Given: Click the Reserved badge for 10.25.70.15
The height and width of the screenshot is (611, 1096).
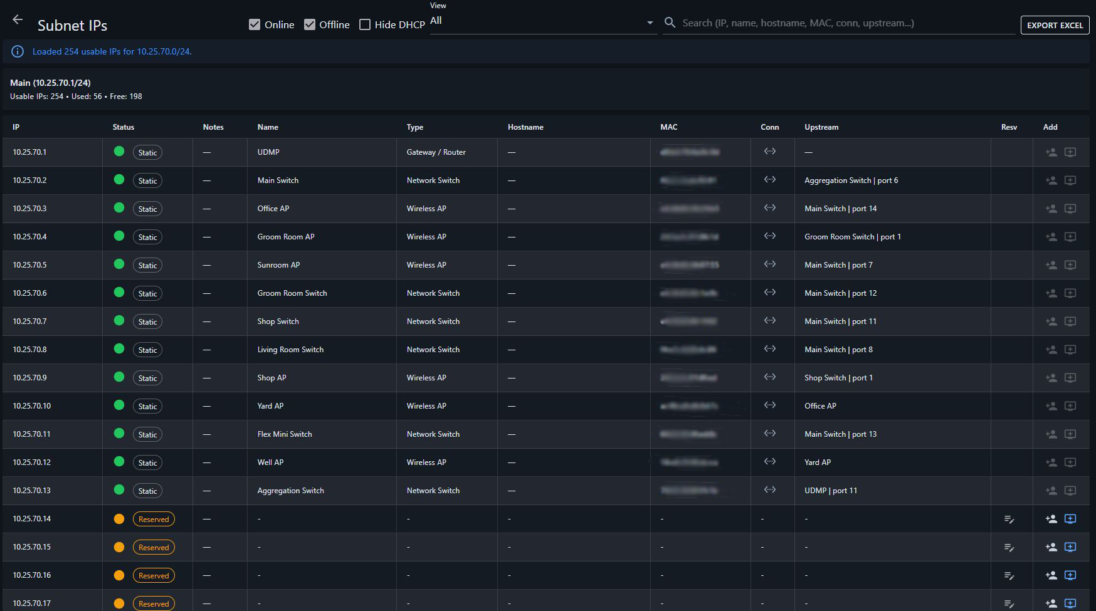Looking at the screenshot, I should (154, 547).
